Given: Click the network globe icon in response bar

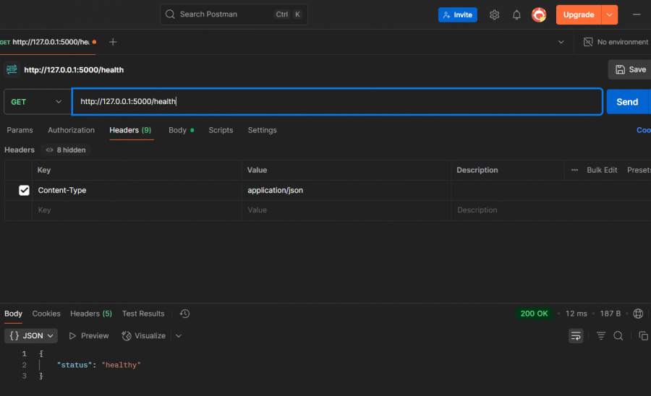Looking at the screenshot, I should coord(638,314).
